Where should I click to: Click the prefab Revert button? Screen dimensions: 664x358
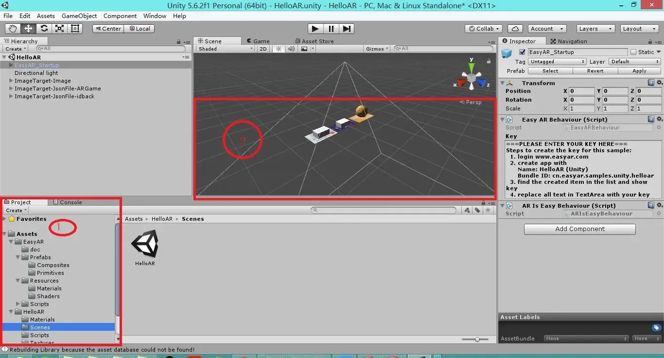pyautogui.click(x=595, y=71)
